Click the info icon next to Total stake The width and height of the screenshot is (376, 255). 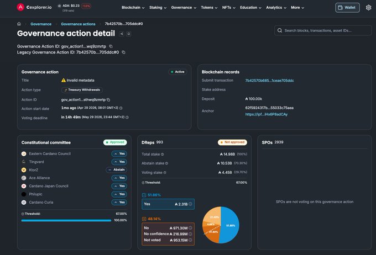pos(163,155)
